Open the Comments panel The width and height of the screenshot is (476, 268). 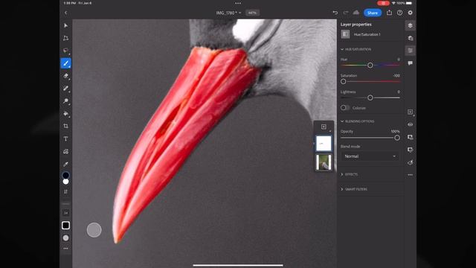(x=410, y=63)
